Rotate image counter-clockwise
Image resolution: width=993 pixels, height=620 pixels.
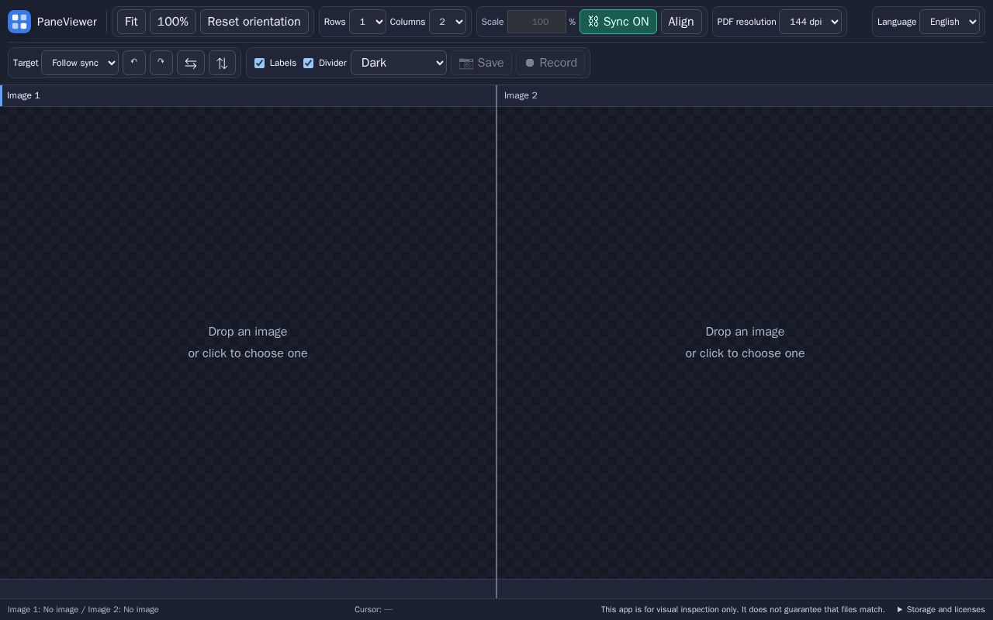[134, 63]
